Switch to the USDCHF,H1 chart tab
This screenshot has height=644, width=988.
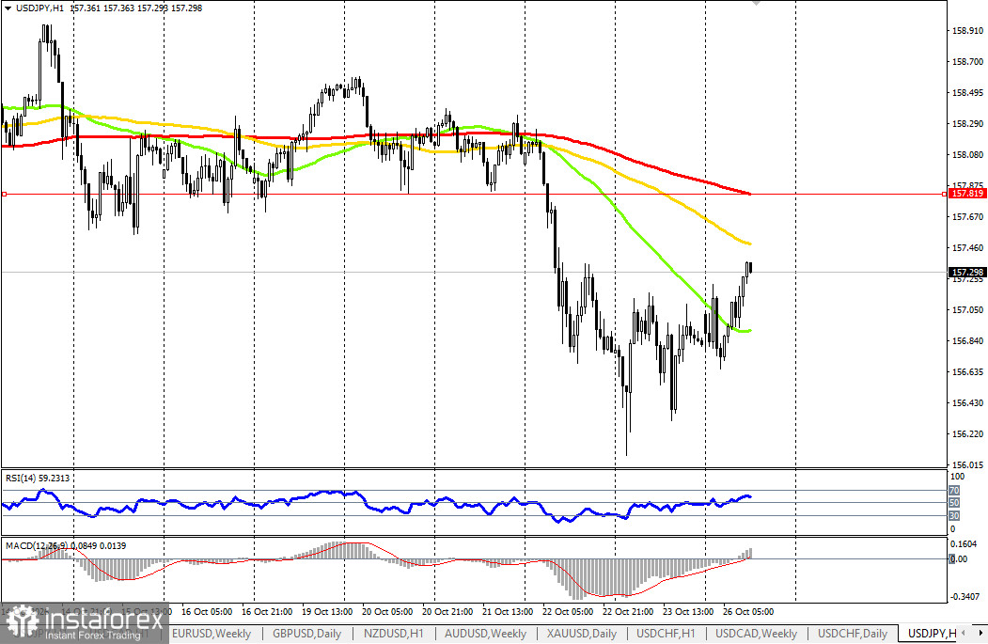click(x=666, y=634)
